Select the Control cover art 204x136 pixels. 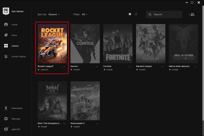pos(85,43)
